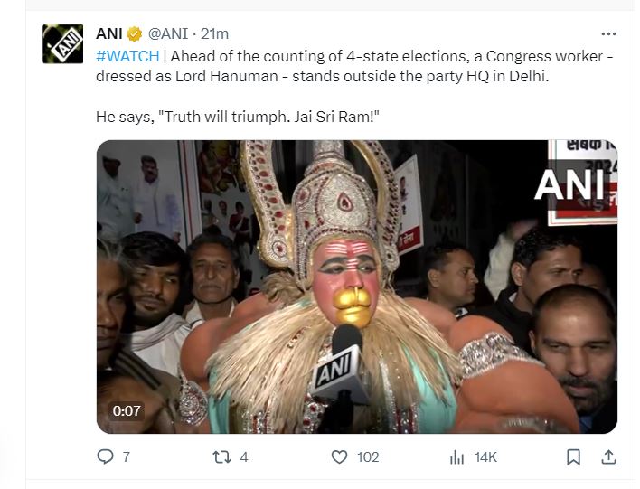Viewport: 640px width, 489px height.
Task: Open the tweet by clicking its body text
Action: tap(362, 77)
